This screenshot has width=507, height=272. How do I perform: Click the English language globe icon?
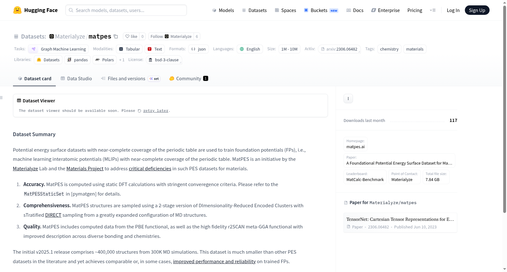(x=242, y=49)
